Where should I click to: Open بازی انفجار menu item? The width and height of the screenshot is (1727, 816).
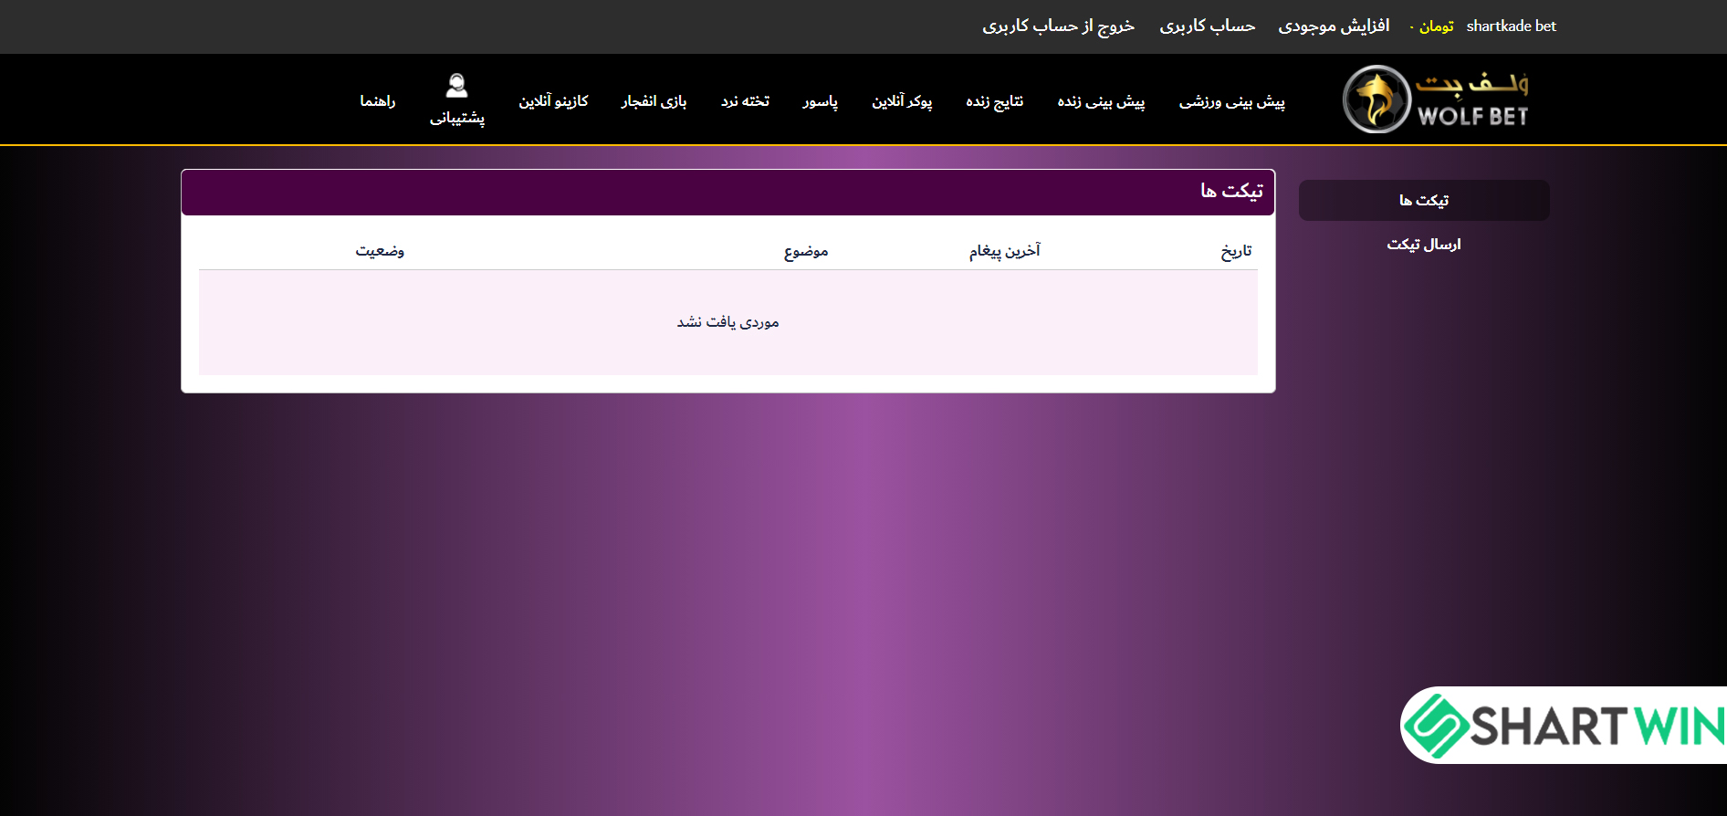[x=654, y=101]
